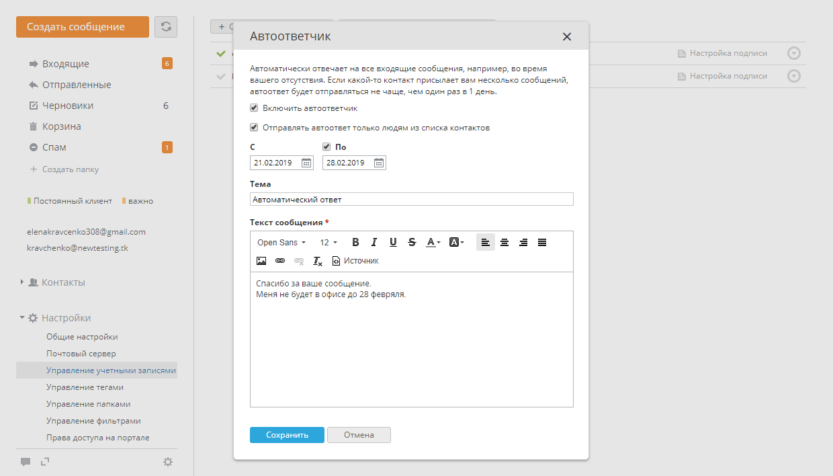Click the gear icon at sidebar bottom
The width and height of the screenshot is (833, 476).
tap(168, 462)
